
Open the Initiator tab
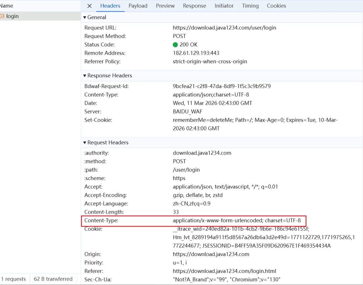(224, 6)
